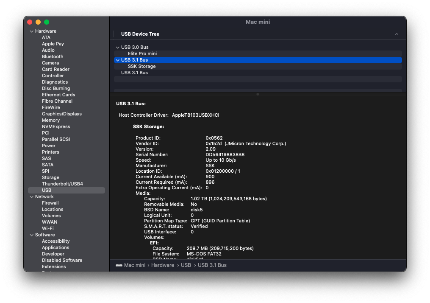Select Diagnostics in the sidebar
Screen dimensions: 430x303
[x=55, y=82]
